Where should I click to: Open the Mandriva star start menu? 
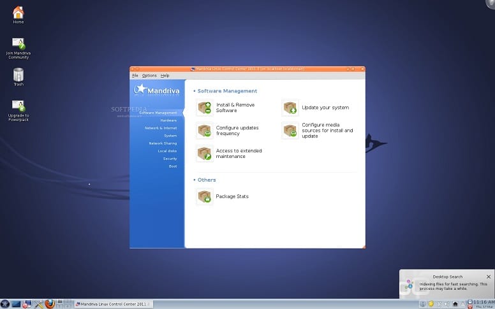pos(5,304)
